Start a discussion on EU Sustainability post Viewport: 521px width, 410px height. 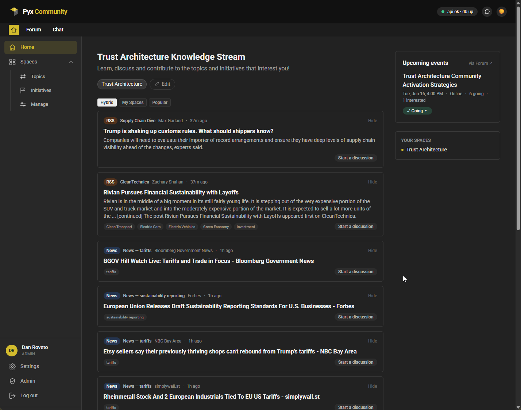point(356,317)
